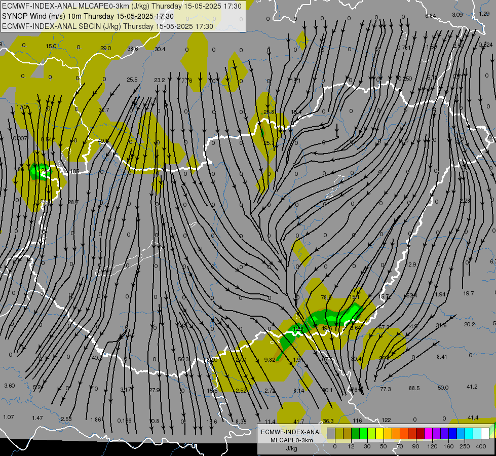Click the bright green legend swatch
This screenshot has width=496, height=456.
point(363,433)
